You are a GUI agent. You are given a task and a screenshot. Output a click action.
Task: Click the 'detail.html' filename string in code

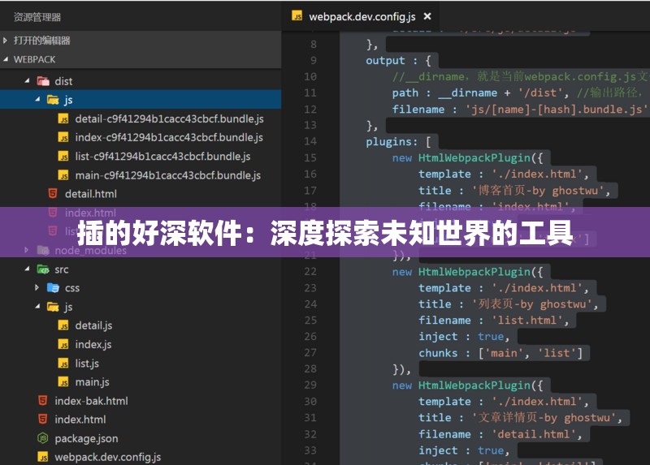pyautogui.click(x=534, y=434)
